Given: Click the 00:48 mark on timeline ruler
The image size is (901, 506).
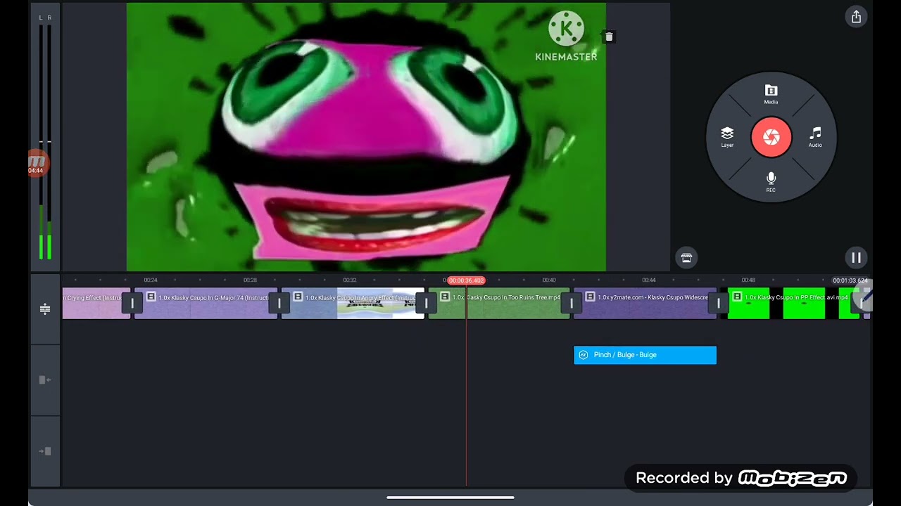Looking at the screenshot, I should 748,280.
